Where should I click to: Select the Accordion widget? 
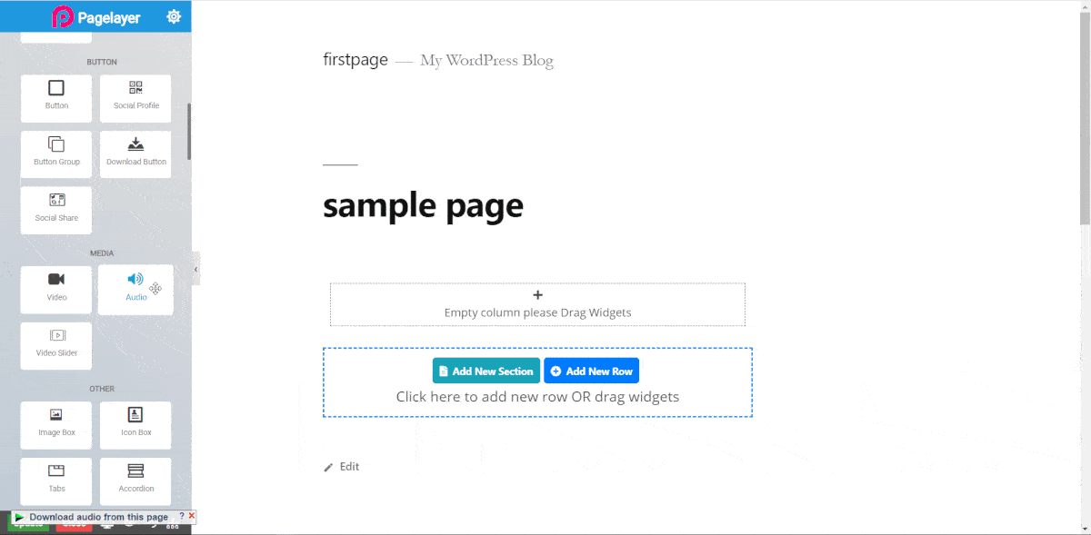pos(135,481)
